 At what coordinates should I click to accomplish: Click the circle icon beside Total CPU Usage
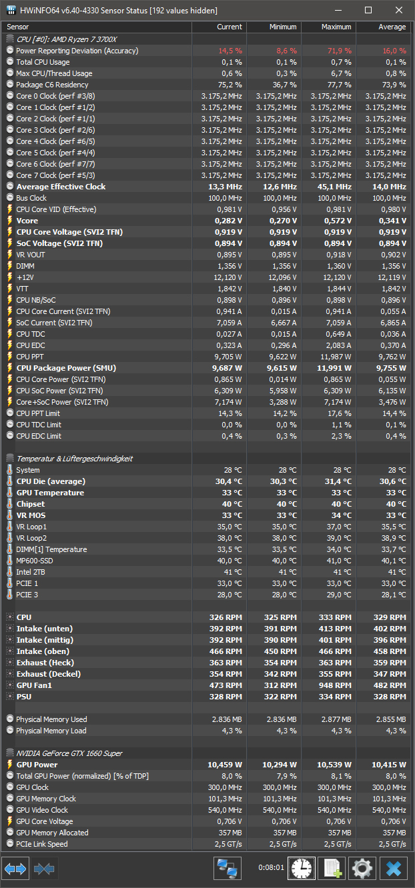pos(10,62)
